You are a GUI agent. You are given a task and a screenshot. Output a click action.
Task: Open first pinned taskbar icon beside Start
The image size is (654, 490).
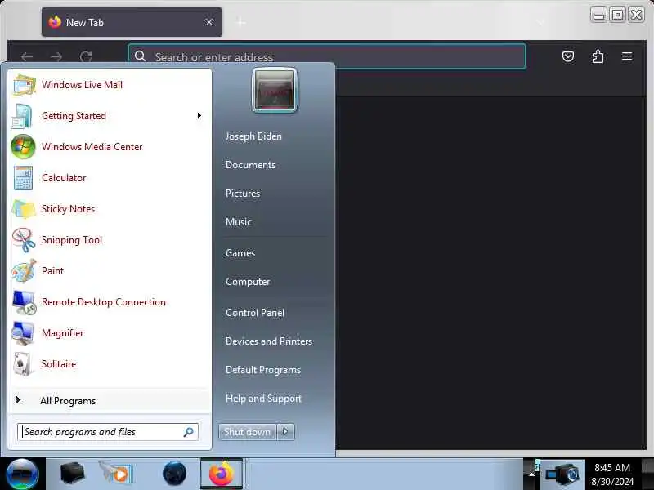[72, 474]
